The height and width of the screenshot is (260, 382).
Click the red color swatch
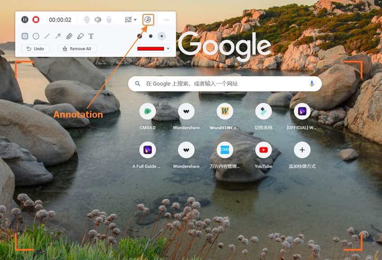click(151, 48)
